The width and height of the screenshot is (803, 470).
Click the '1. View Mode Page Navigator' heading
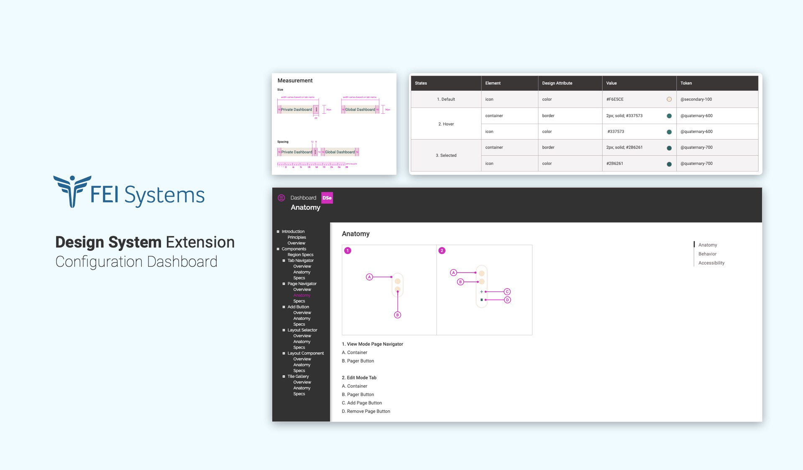(372, 344)
